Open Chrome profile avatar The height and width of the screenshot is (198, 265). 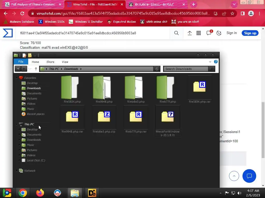pyautogui.click(x=251, y=13)
